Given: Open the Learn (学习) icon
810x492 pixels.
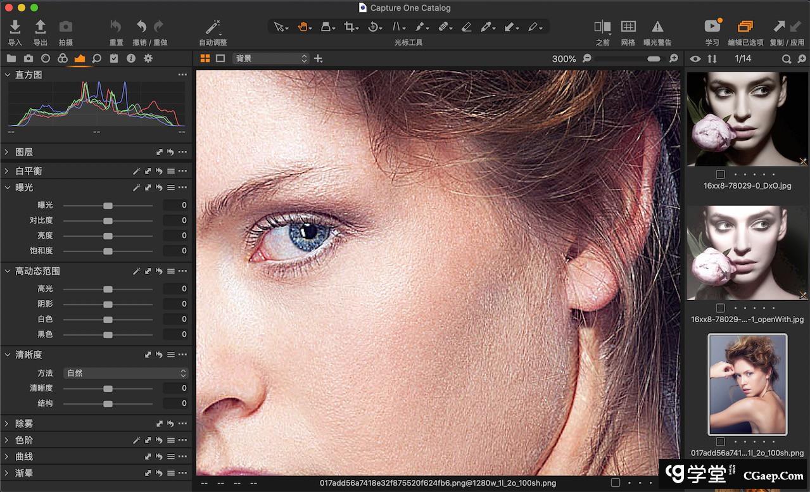Looking at the screenshot, I should coord(712,27).
